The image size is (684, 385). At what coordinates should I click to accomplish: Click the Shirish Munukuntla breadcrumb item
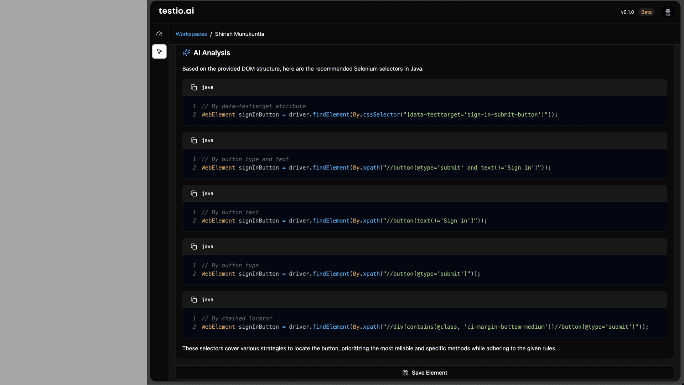coord(239,34)
